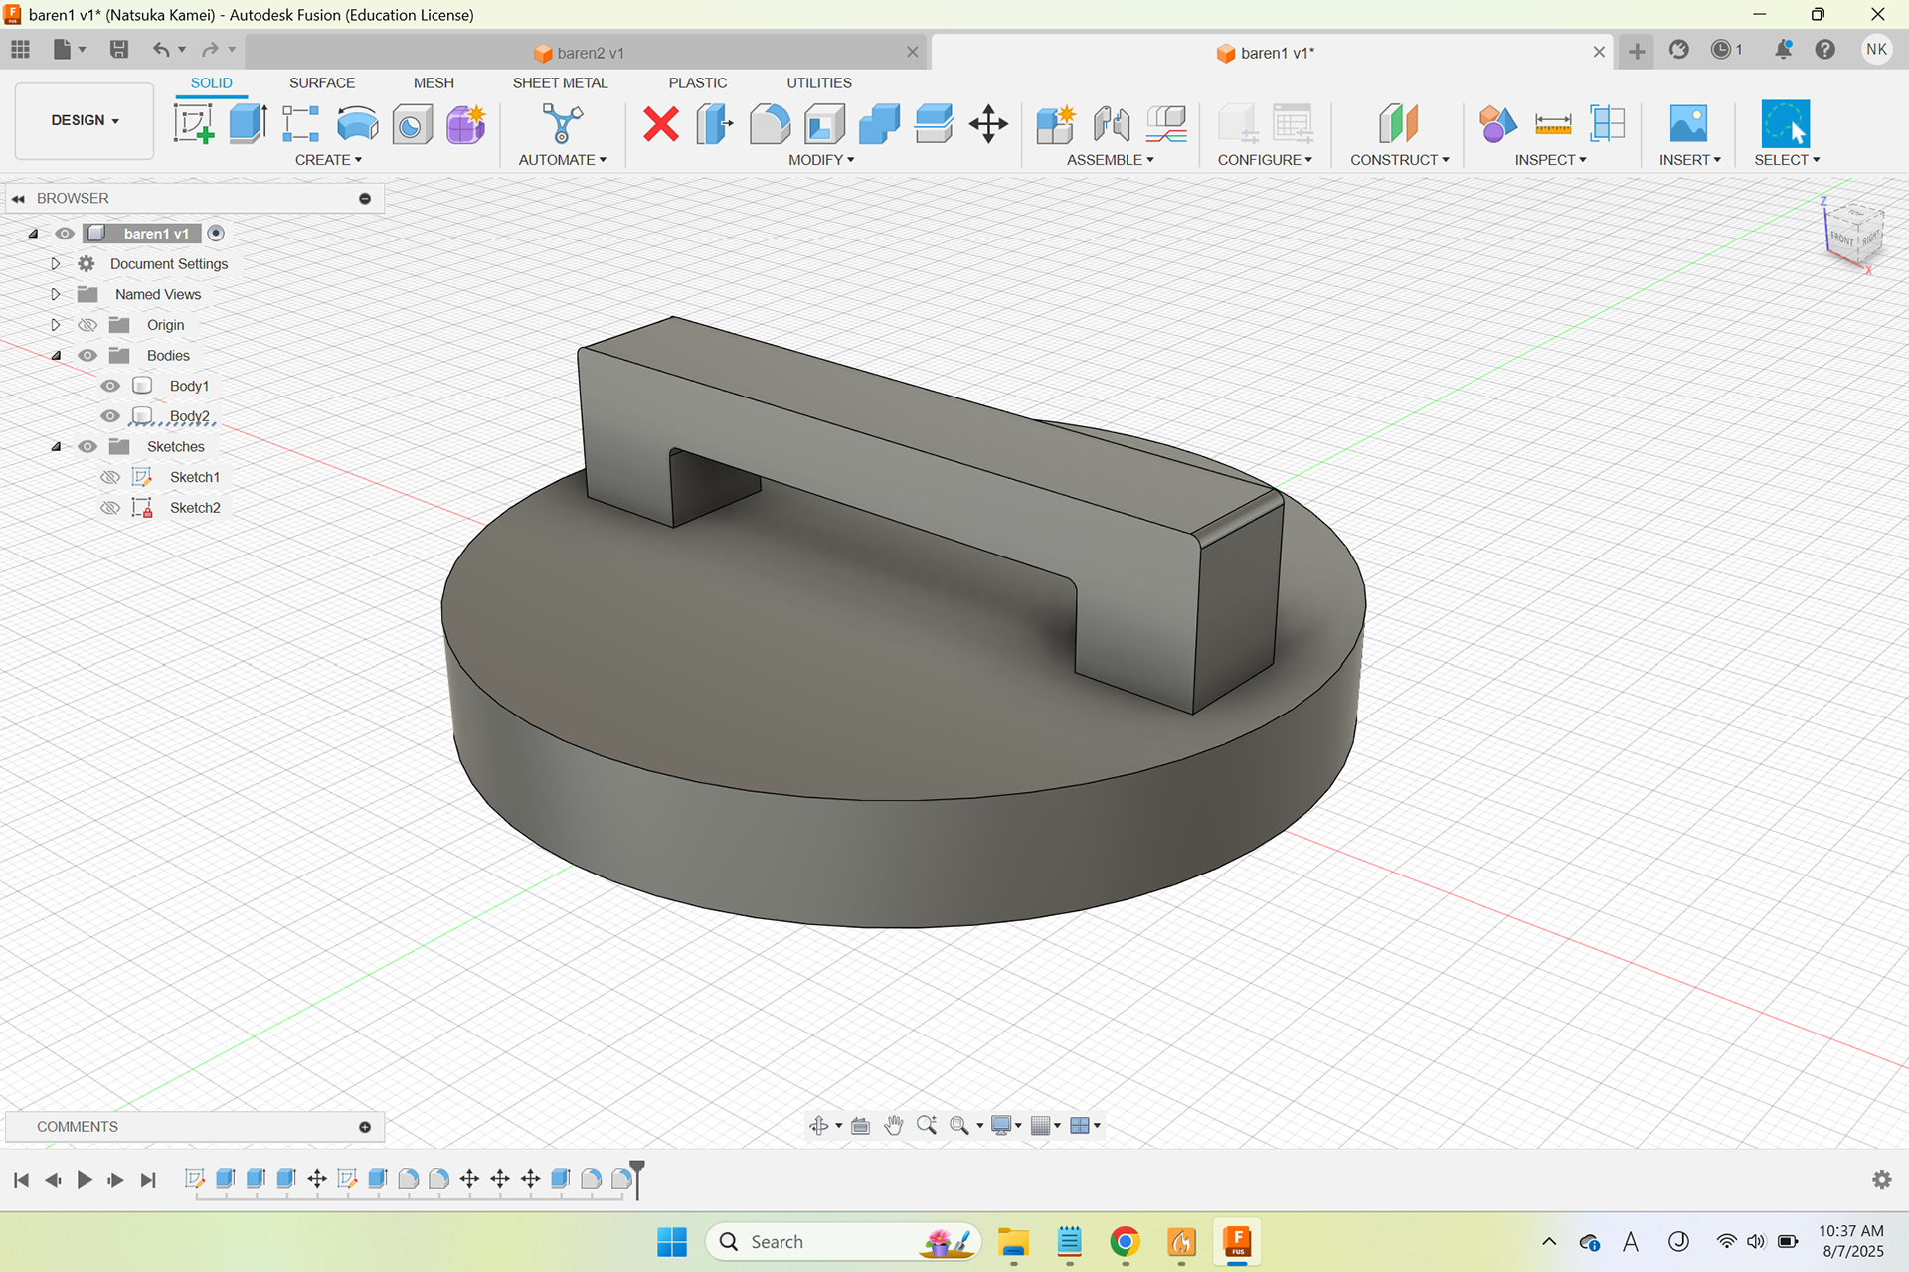Image resolution: width=1909 pixels, height=1272 pixels.
Task: Choose the Fillet tool in Modify
Action: (770, 124)
